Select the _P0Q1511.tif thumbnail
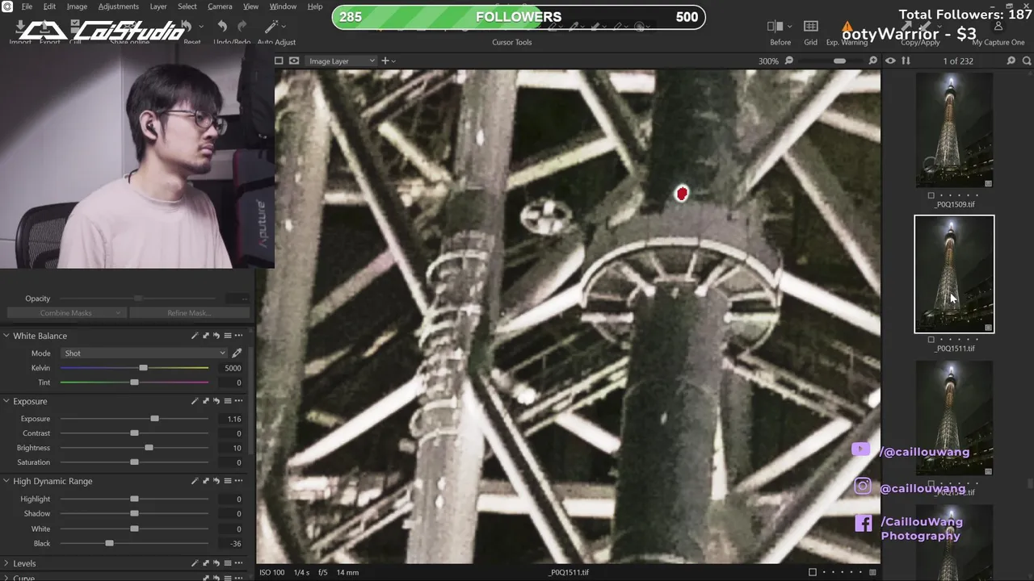The height and width of the screenshot is (581, 1034). coord(954,274)
